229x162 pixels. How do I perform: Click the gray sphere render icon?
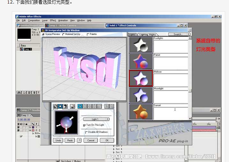coord(73,106)
